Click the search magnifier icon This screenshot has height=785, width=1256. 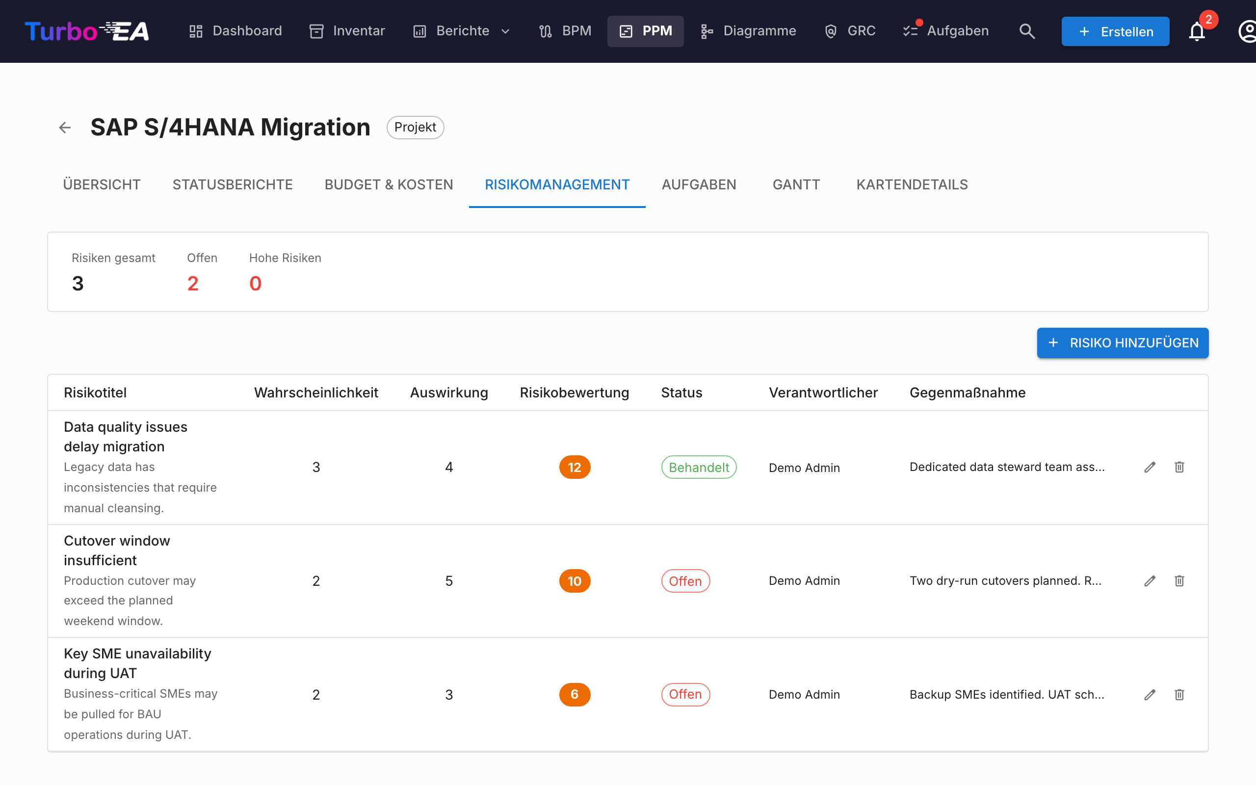1026,31
